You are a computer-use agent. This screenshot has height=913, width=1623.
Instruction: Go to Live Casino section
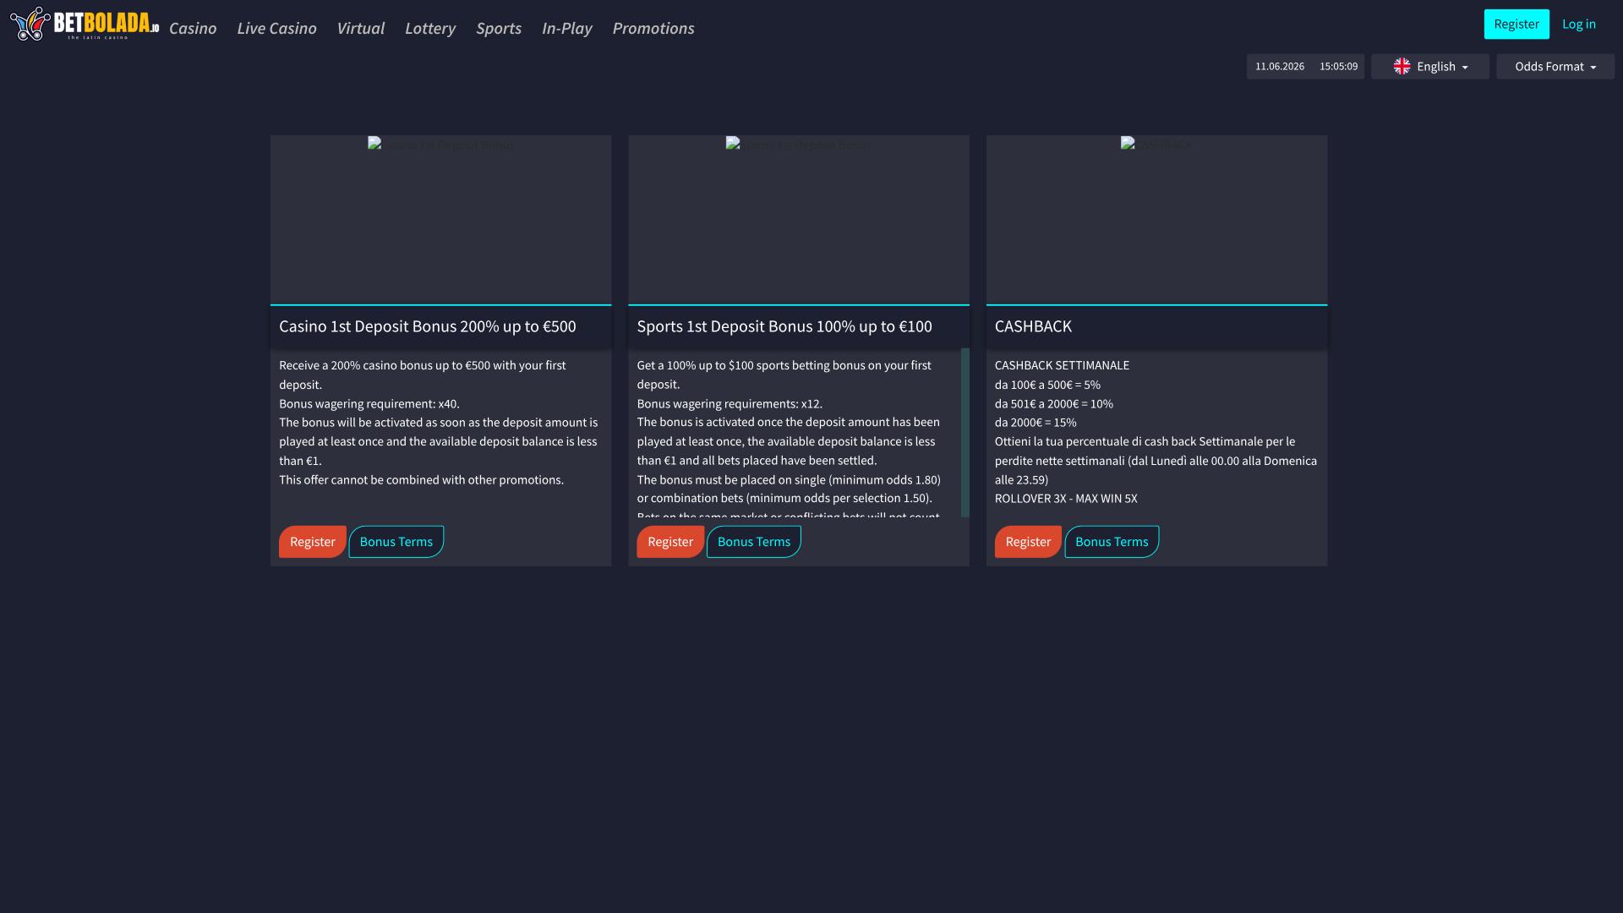click(x=276, y=28)
